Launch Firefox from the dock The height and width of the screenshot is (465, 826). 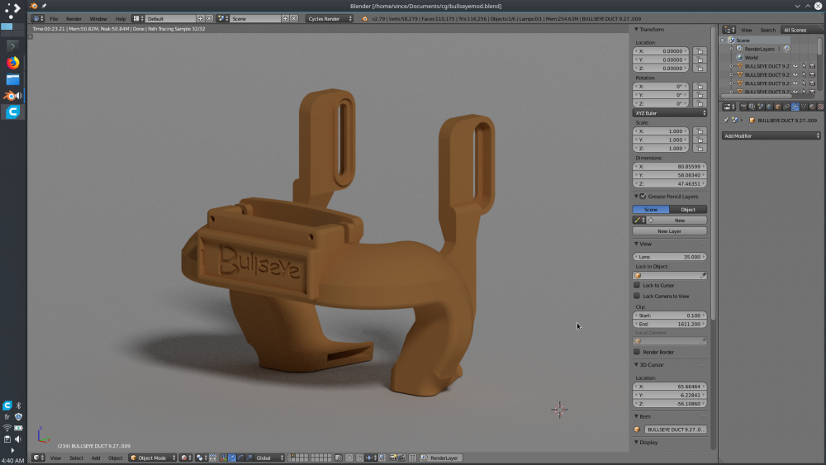(x=12, y=62)
